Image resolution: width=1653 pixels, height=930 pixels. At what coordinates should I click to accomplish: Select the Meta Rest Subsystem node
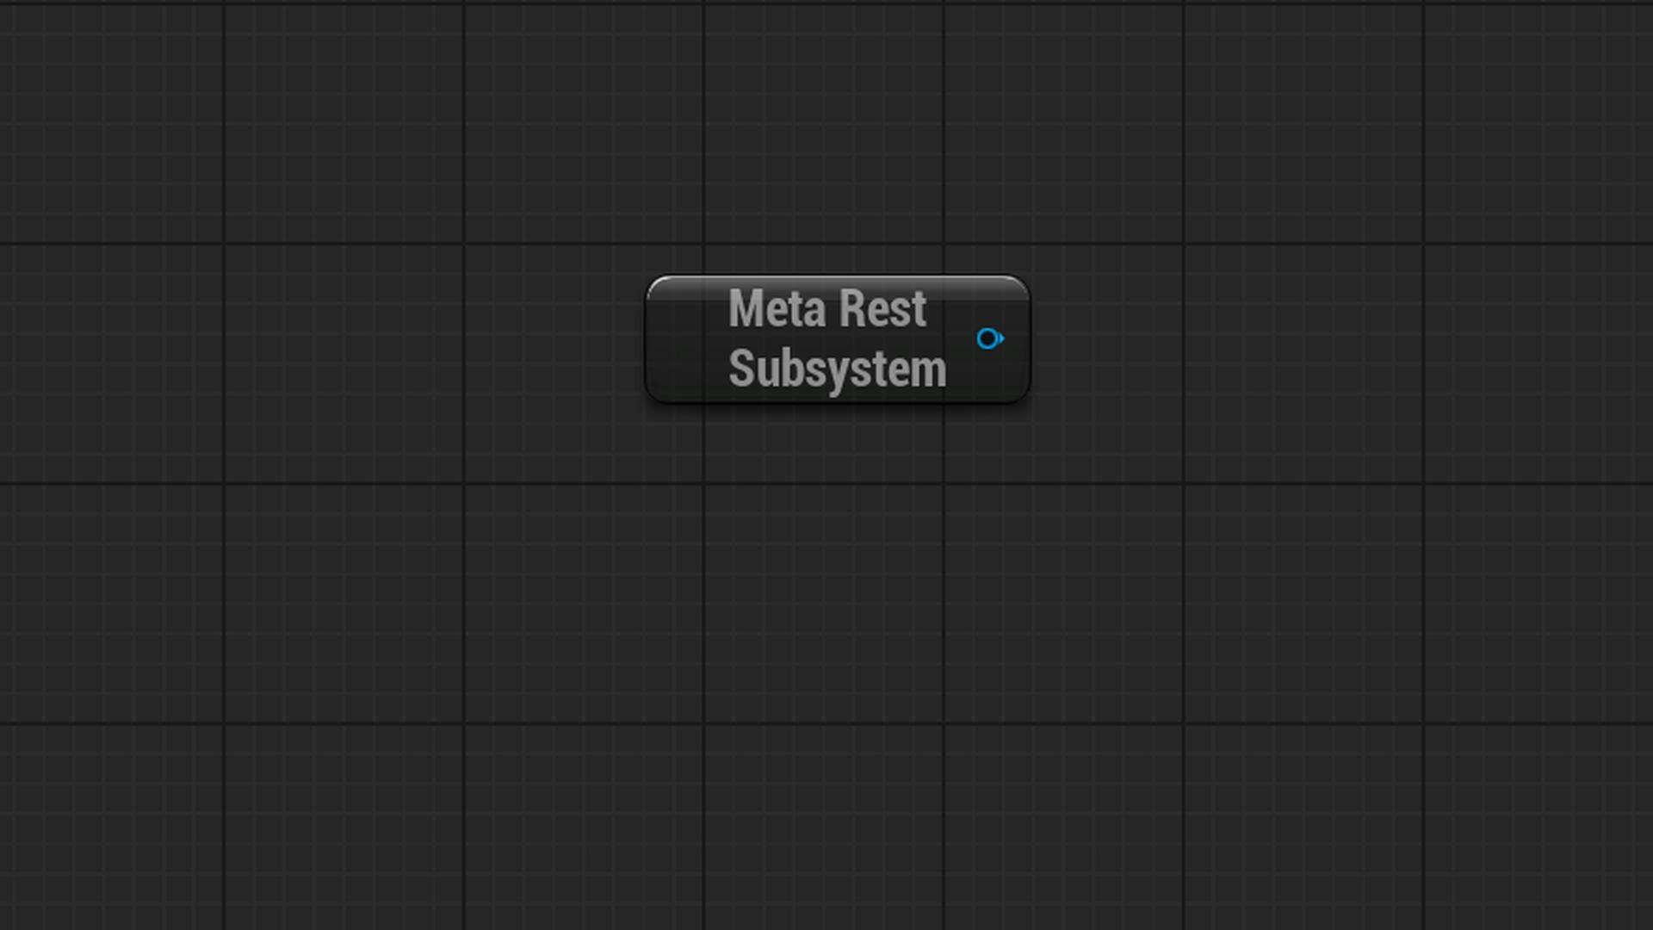[838, 339]
